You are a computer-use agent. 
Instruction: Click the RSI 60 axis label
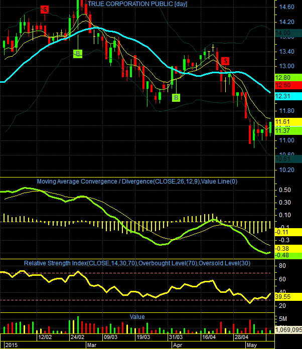[x=282, y=279]
